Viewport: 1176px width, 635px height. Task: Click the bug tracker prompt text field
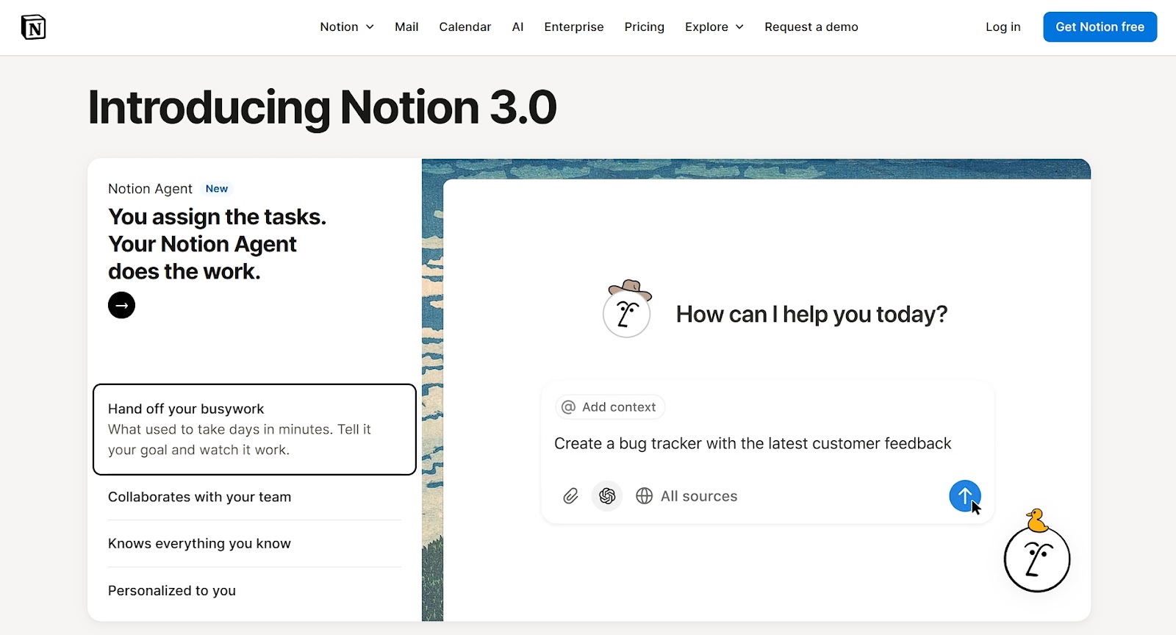[753, 444]
